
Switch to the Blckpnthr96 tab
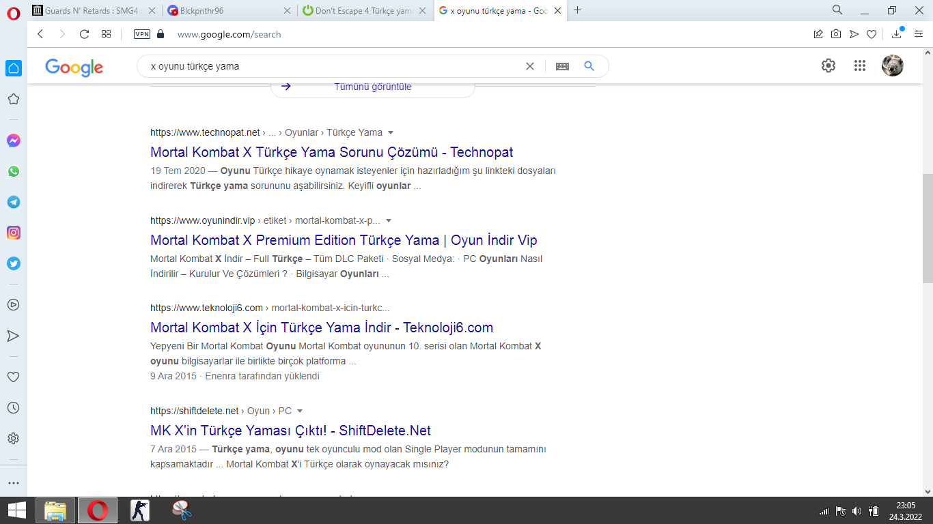(229, 10)
